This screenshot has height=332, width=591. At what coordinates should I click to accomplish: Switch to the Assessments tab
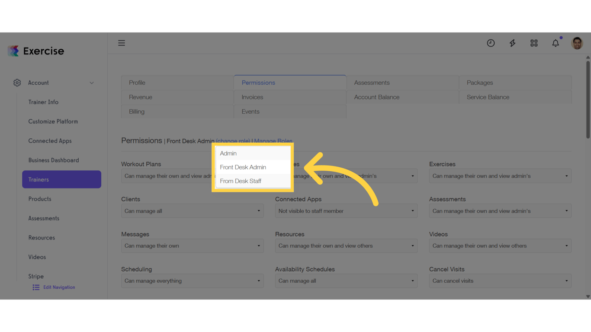(x=402, y=83)
